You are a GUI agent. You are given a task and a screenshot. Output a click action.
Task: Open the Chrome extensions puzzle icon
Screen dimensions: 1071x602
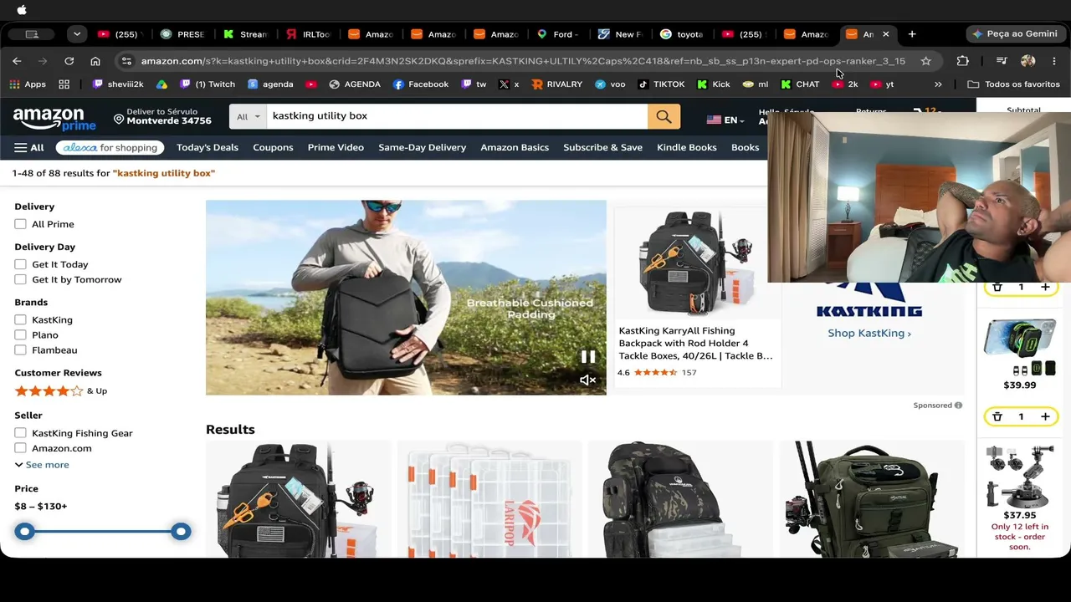coord(962,61)
